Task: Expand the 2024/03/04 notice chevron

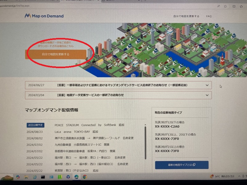Action: coord(207,95)
